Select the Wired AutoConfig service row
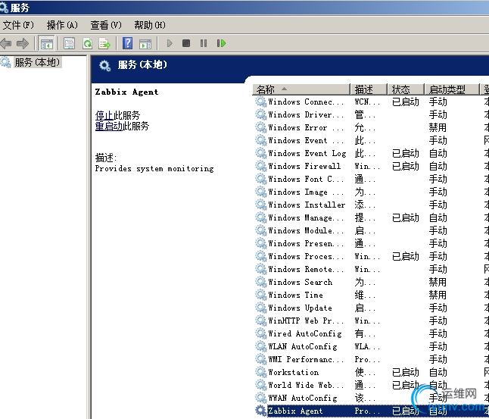 click(x=371, y=333)
